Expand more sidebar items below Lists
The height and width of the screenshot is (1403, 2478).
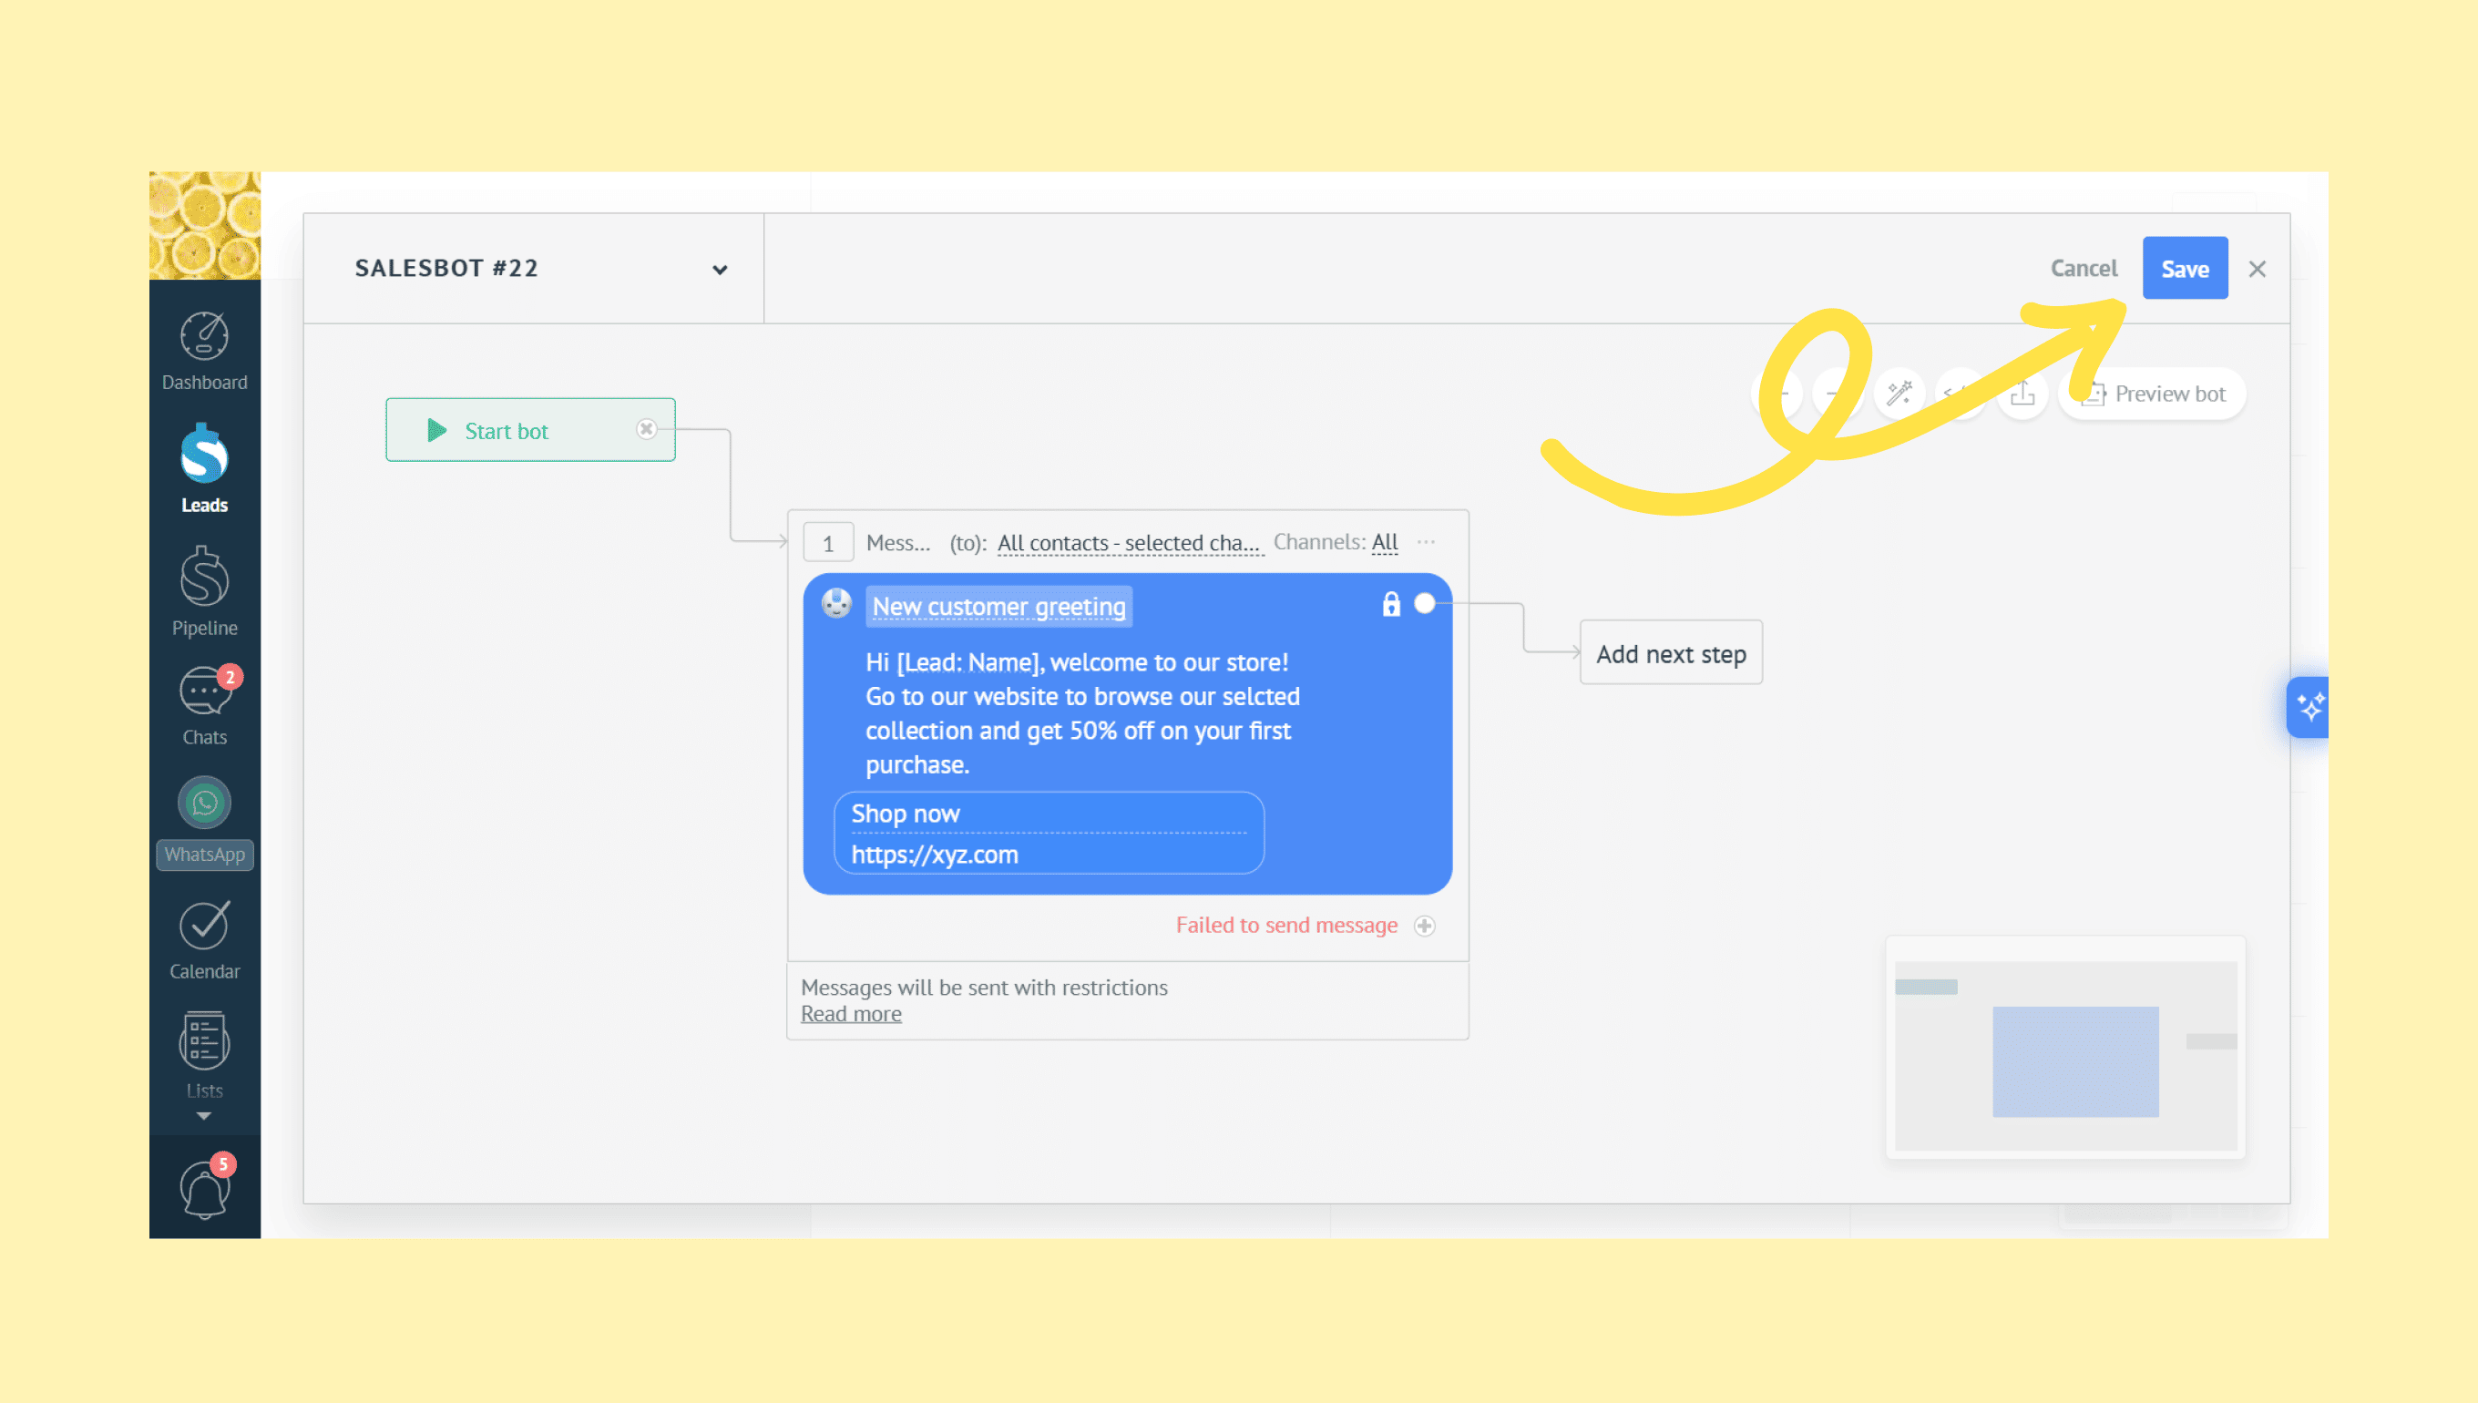pos(203,1116)
